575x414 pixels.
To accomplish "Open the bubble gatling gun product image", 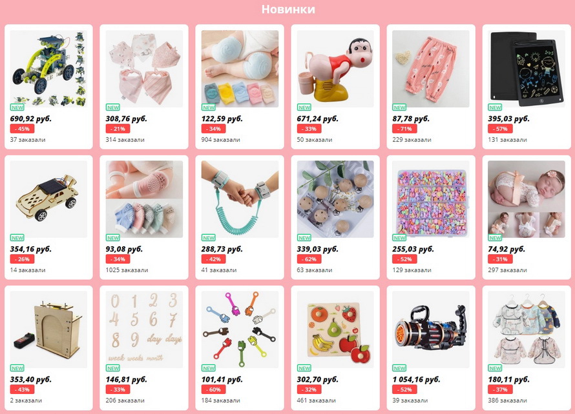I will point(431,330).
